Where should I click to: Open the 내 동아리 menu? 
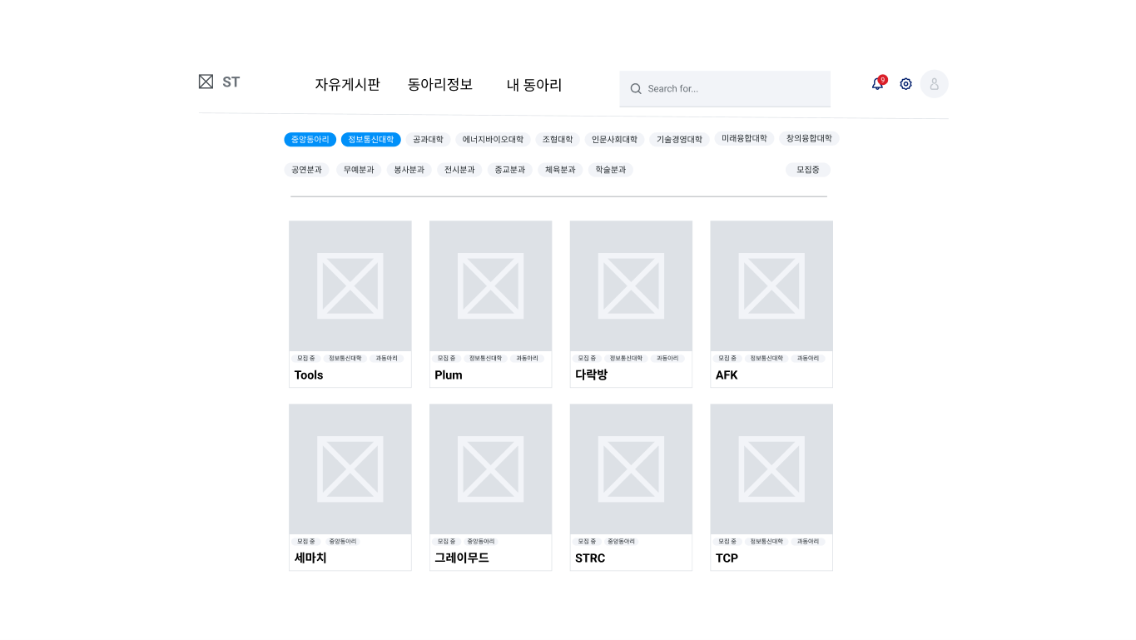pyautogui.click(x=534, y=85)
